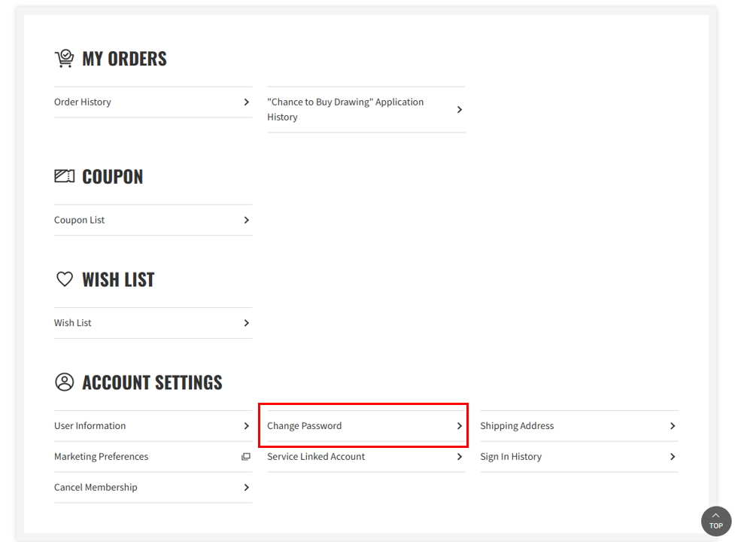
Task: Click the chevron arrow next to Sign In History
Action: coord(672,457)
